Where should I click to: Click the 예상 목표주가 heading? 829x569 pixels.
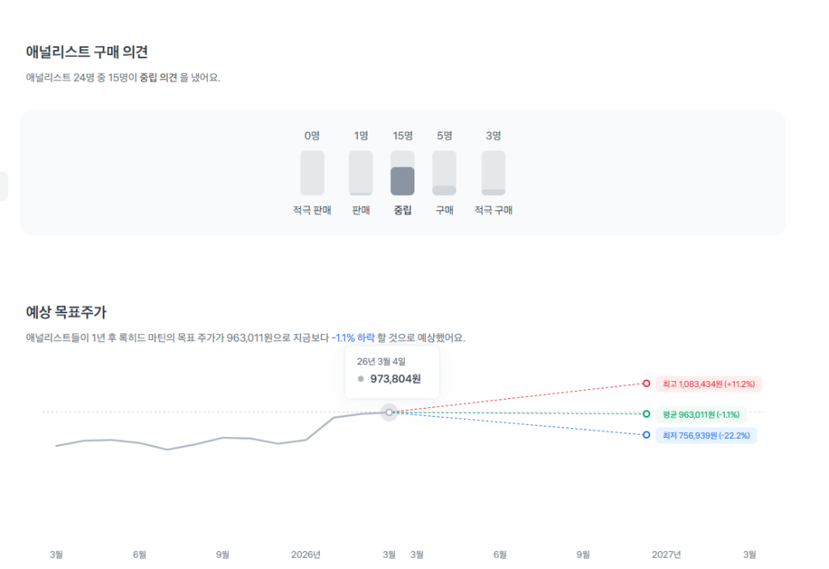point(66,312)
